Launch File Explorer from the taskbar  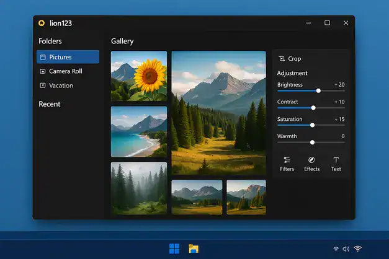tap(194, 248)
